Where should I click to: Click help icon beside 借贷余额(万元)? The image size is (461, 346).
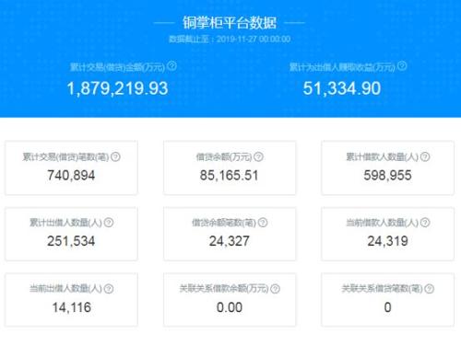259,156
